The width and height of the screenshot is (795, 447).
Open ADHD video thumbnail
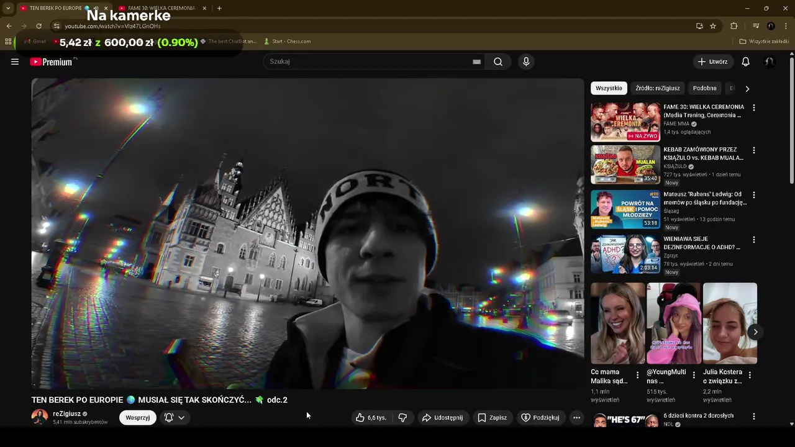(625, 254)
